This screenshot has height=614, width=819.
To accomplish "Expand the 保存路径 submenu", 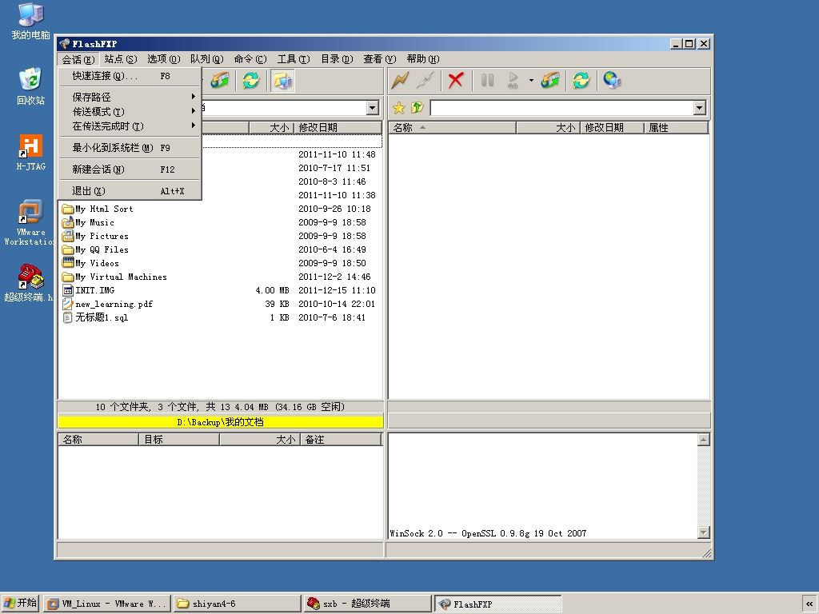I will coord(129,97).
